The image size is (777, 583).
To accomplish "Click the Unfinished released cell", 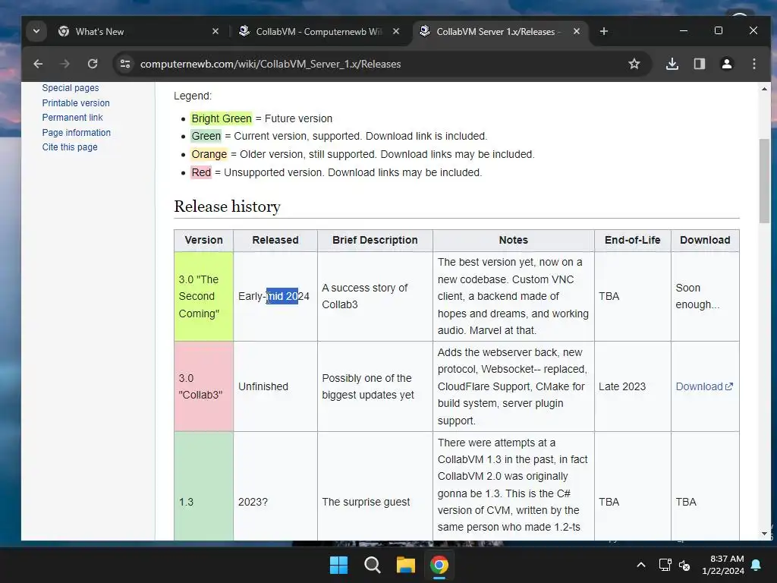I will (x=275, y=386).
